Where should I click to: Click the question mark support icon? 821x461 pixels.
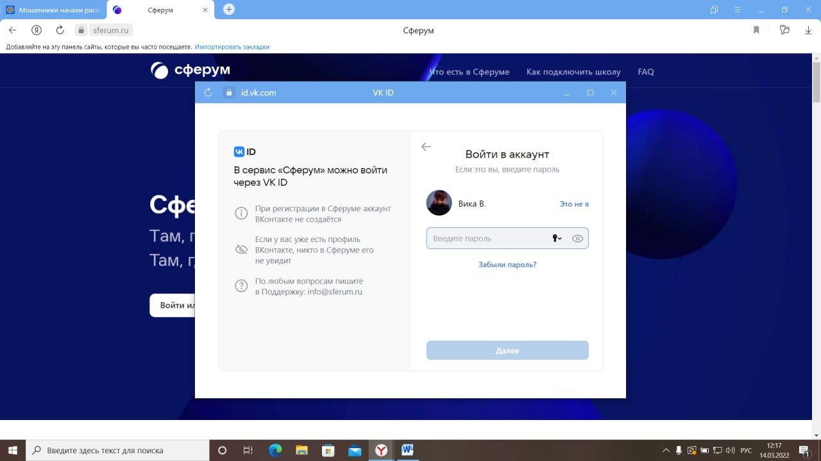point(241,286)
